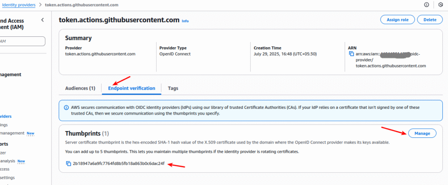This screenshot has height=185, width=448.
Task: Copy the provider ARN with copy icon
Action: (x=351, y=54)
